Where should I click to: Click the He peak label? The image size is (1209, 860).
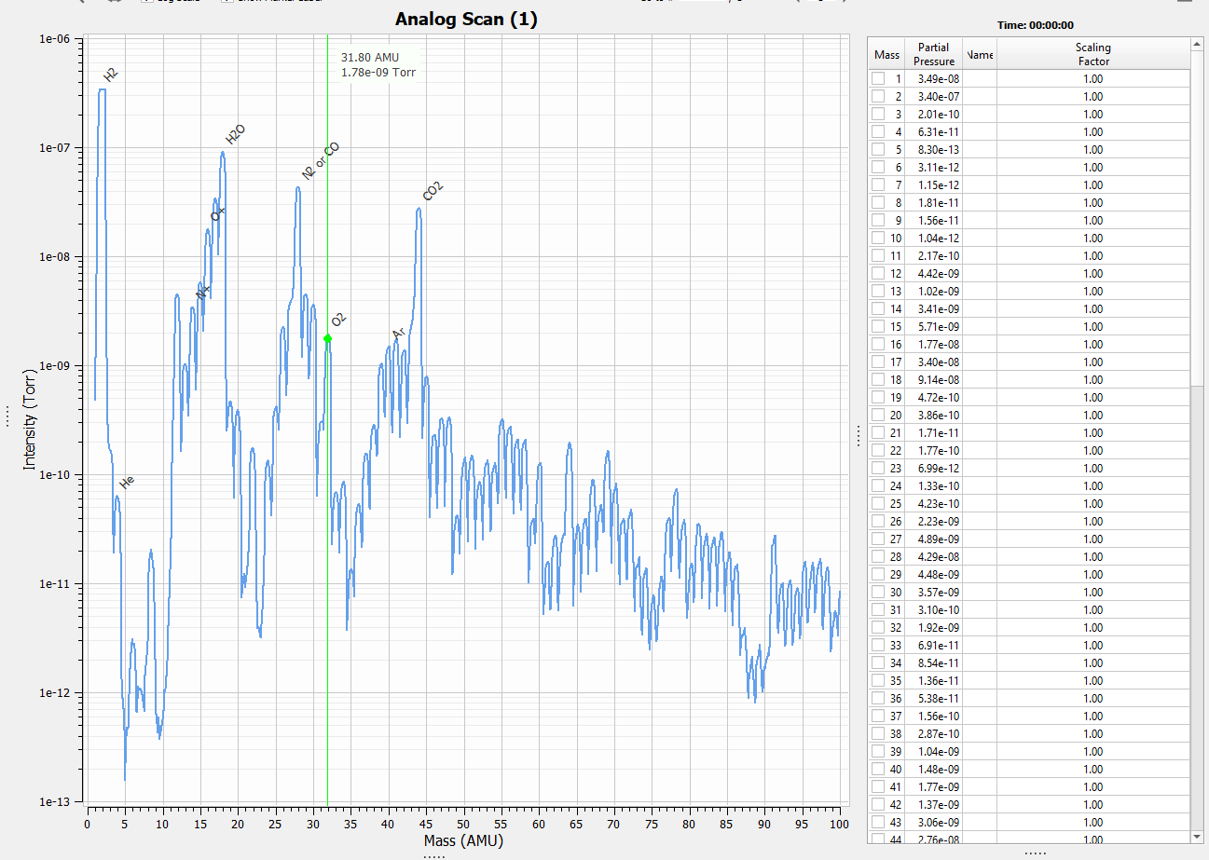[127, 483]
